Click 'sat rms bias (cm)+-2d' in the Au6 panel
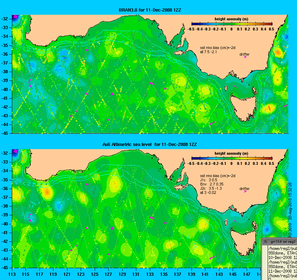 [218, 176]
